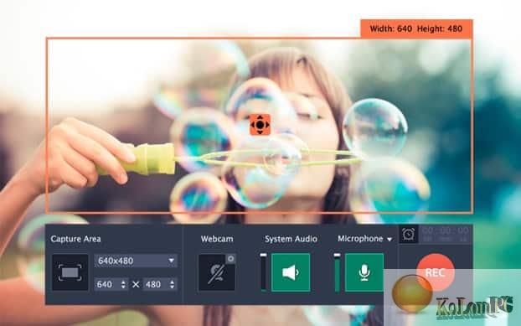This screenshot has height=326, width=521.
Task: Click the multiply sign between dimensions
Action: pos(136,284)
